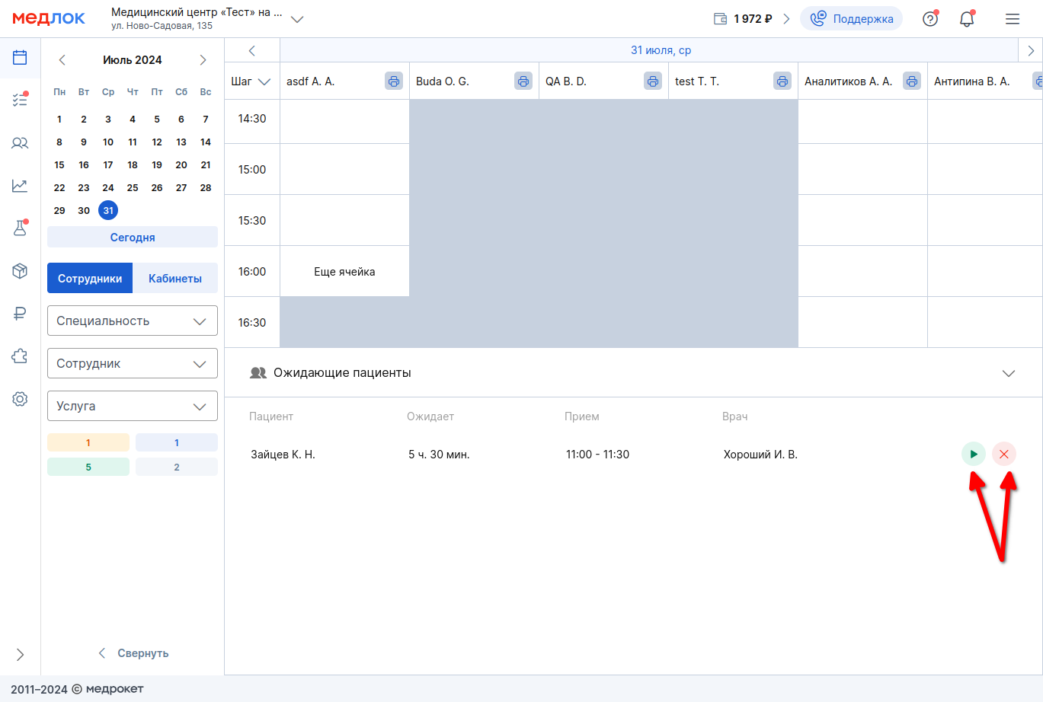Image resolution: width=1043 pixels, height=702 pixels.
Task: Click the Поддержка support button
Action: point(851,19)
